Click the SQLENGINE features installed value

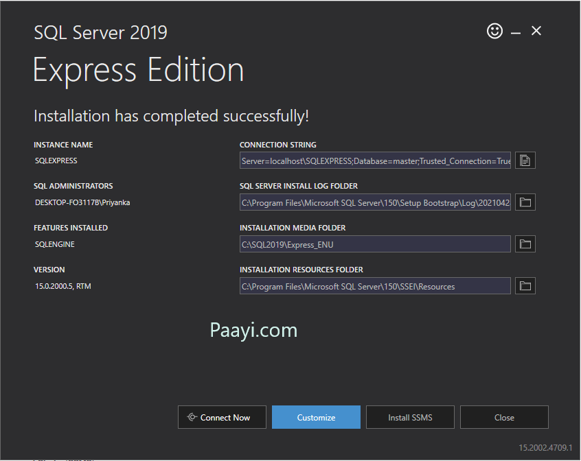tap(55, 244)
